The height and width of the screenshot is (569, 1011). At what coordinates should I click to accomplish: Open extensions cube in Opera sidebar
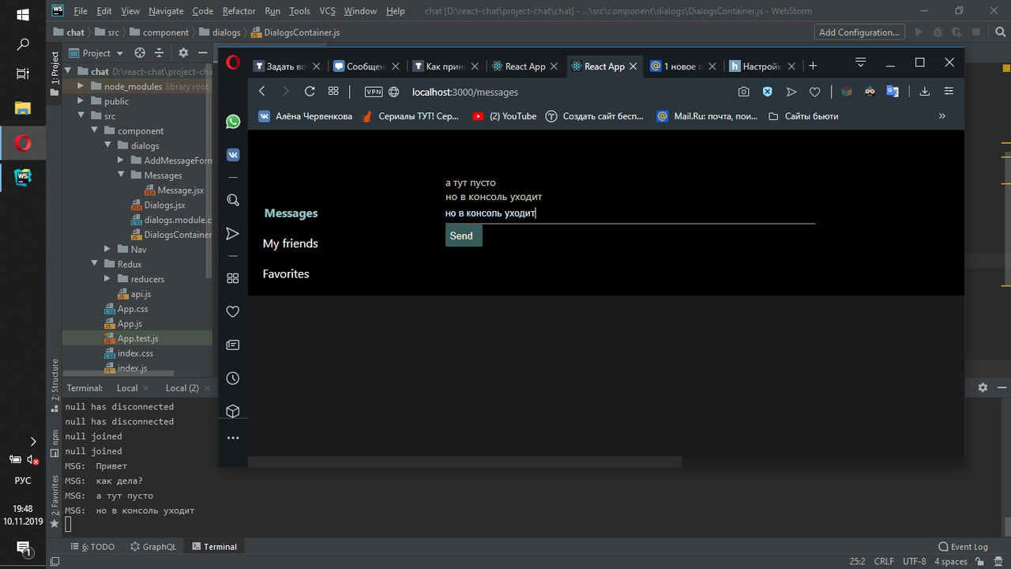coord(233,412)
